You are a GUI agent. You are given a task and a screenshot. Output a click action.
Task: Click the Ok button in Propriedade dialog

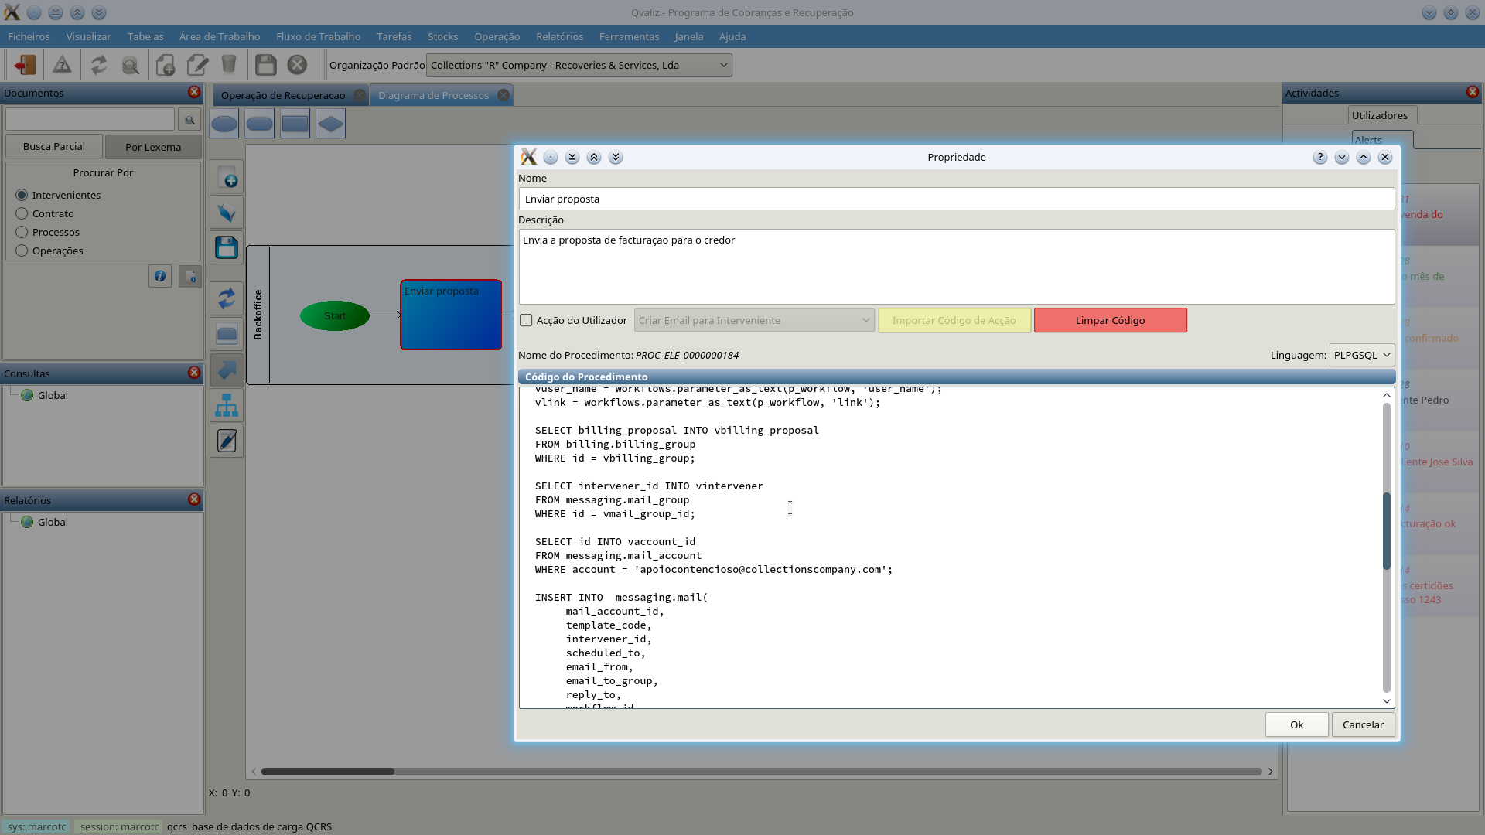tap(1296, 724)
